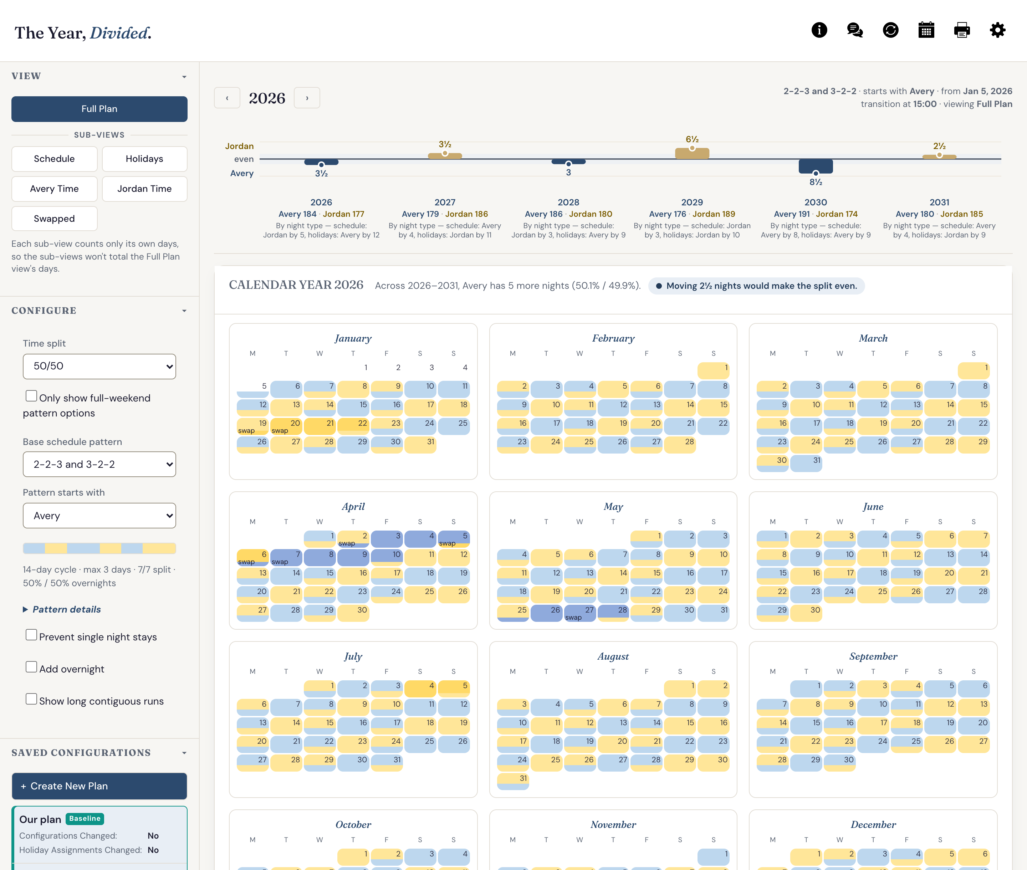Collapse the SAVED CONFIGURATIONS section arrow

pyautogui.click(x=184, y=753)
